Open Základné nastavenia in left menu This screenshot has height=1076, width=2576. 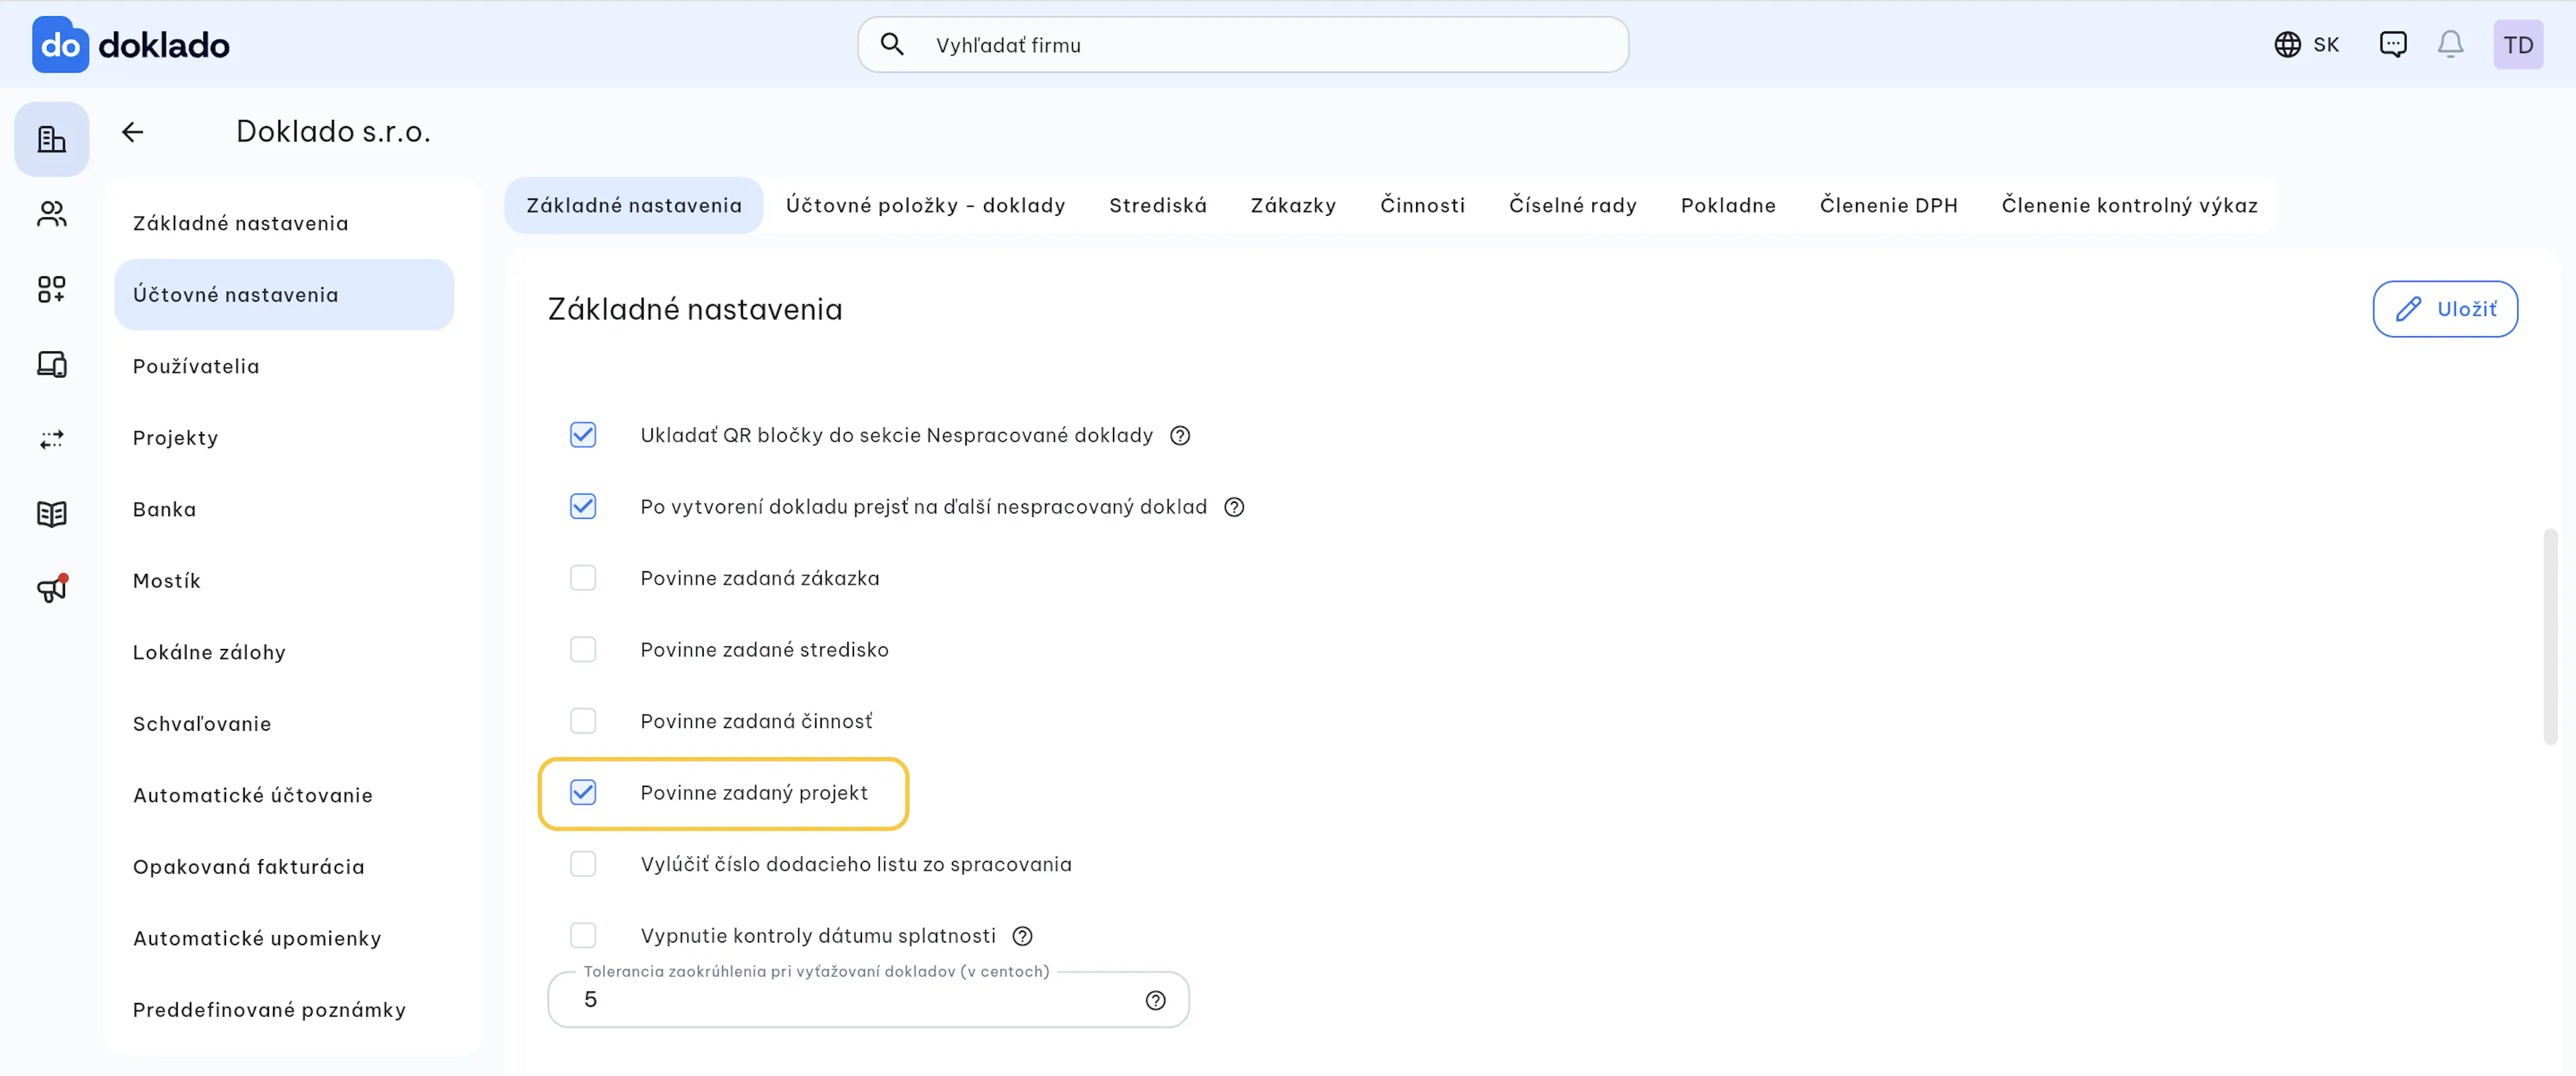(x=284, y=223)
